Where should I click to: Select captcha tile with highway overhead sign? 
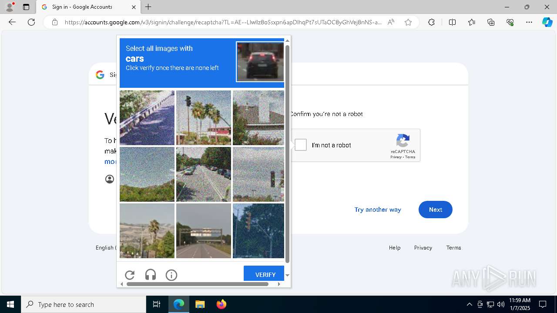coord(204,231)
